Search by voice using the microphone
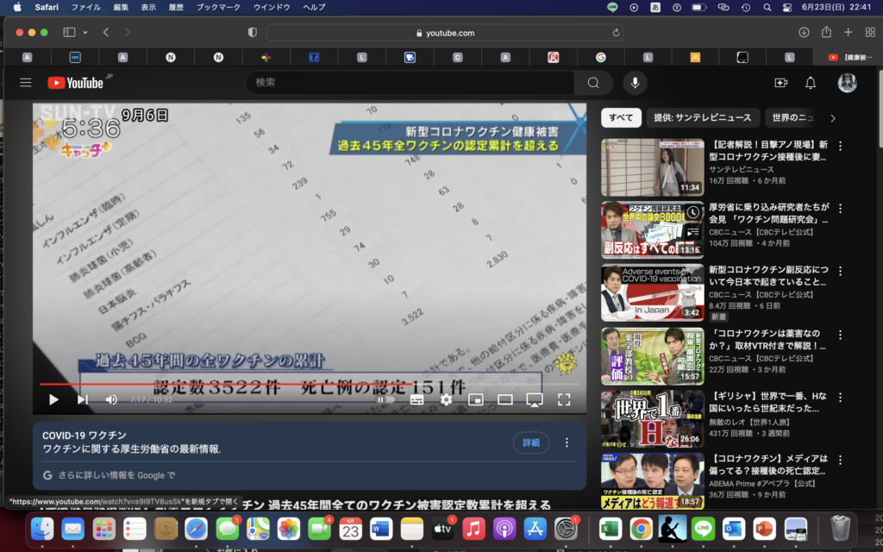This screenshot has height=552, width=883. pyautogui.click(x=635, y=83)
